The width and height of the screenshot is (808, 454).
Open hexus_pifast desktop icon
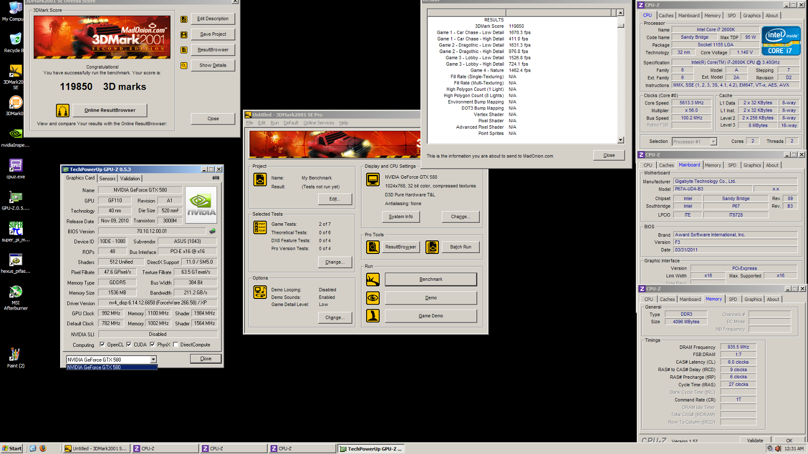[x=16, y=263]
